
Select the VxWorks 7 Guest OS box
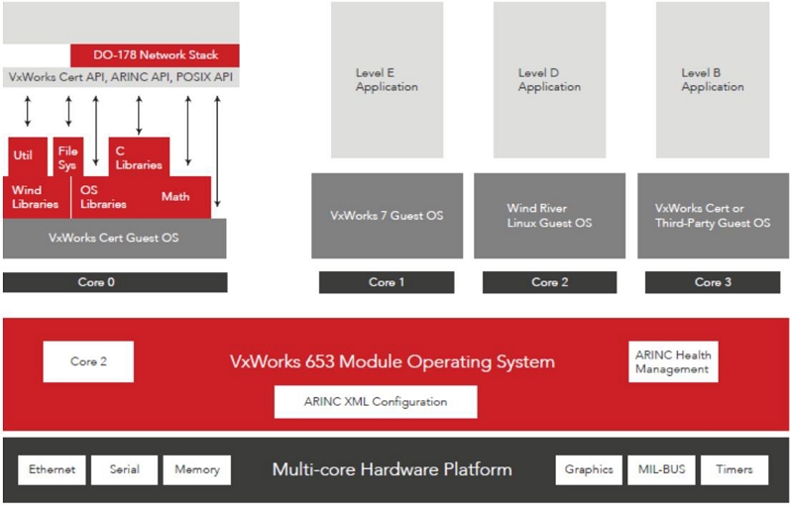387,216
